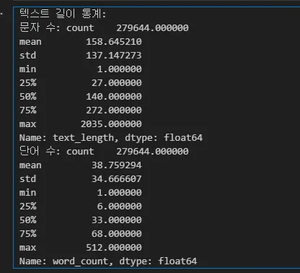Select the heading '텍스트 길이 통계:'
Screen dimensions: 300x273
coord(63,14)
